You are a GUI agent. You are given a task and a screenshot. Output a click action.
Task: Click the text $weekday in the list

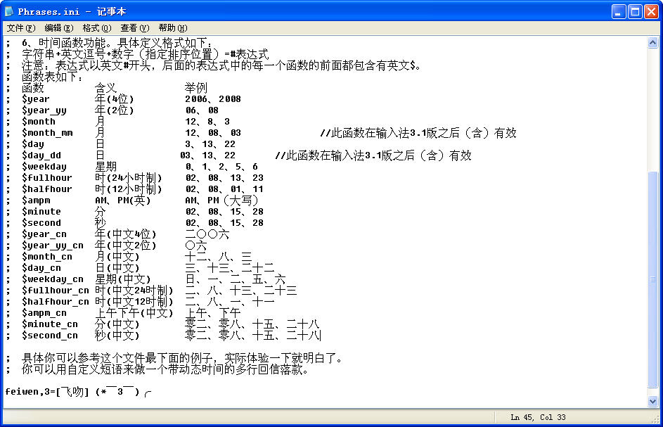point(44,167)
